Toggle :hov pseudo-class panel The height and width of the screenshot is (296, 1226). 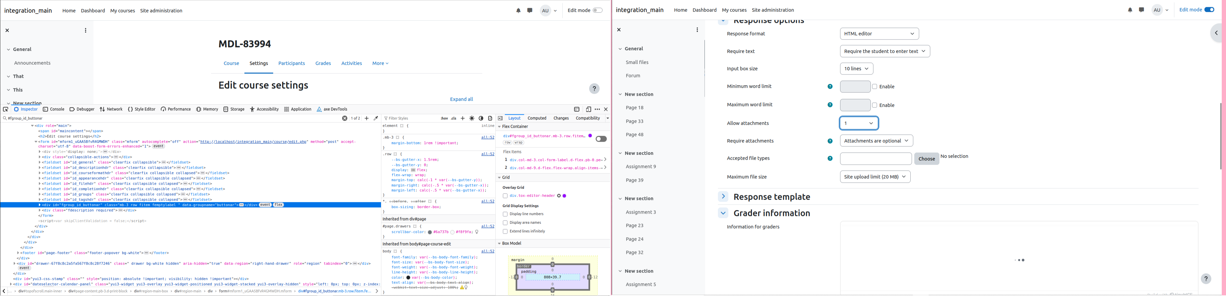click(444, 119)
